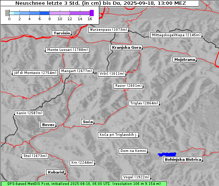This screenshot has height=186, width=219.
Task: Select the Mangart (2677m) label
Action: click(x=76, y=71)
